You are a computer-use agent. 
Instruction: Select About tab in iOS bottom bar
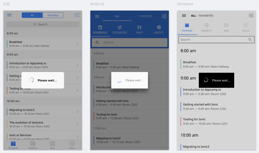point(72,145)
